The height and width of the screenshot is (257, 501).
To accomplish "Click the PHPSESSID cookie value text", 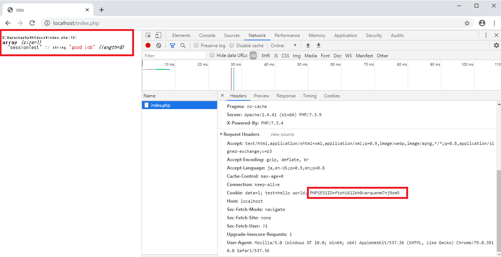I will (x=355, y=193).
